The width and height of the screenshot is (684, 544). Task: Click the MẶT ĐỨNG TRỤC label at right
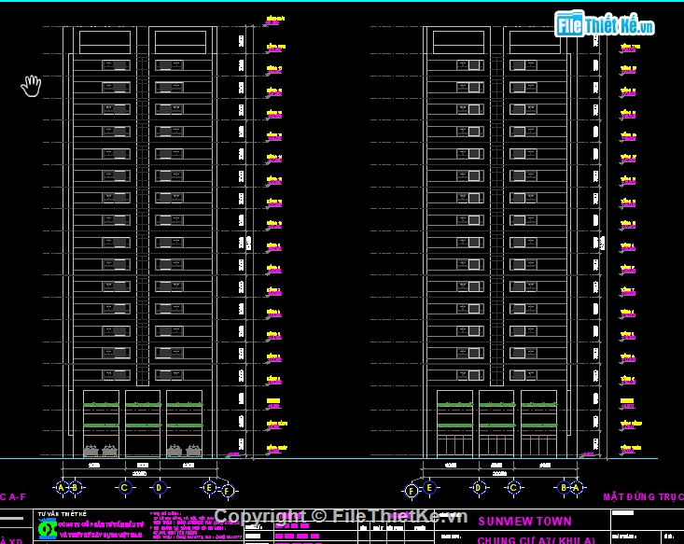click(644, 496)
